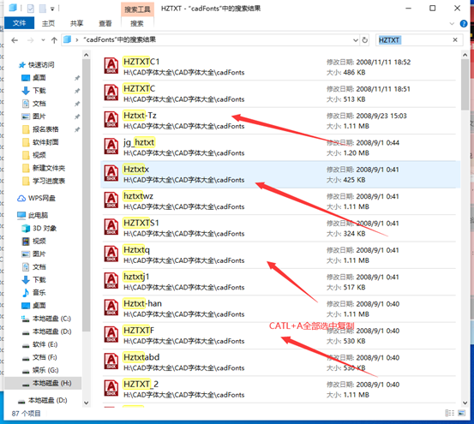Image resolution: width=474 pixels, height=424 pixels.
Task: Click the Hztxt-Tz SHX file icon
Action: (x=111, y=119)
